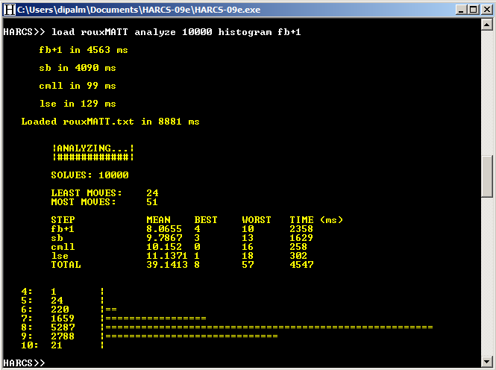Click 'LEAST MOVES: 24' line
Image resolution: width=496 pixels, height=370 pixels.
tap(104, 193)
